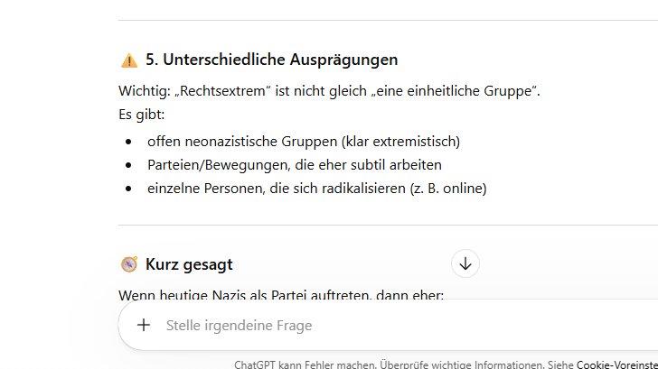Screen dimensions: 658x369
Task: Select heading '5. Unterschiedliche Ausprägungen'
Action: point(271,60)
